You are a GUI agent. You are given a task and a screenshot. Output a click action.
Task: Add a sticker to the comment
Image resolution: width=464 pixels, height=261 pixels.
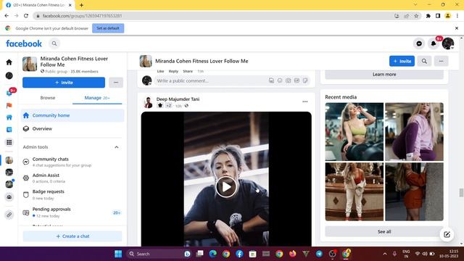[x=305, y=80]
